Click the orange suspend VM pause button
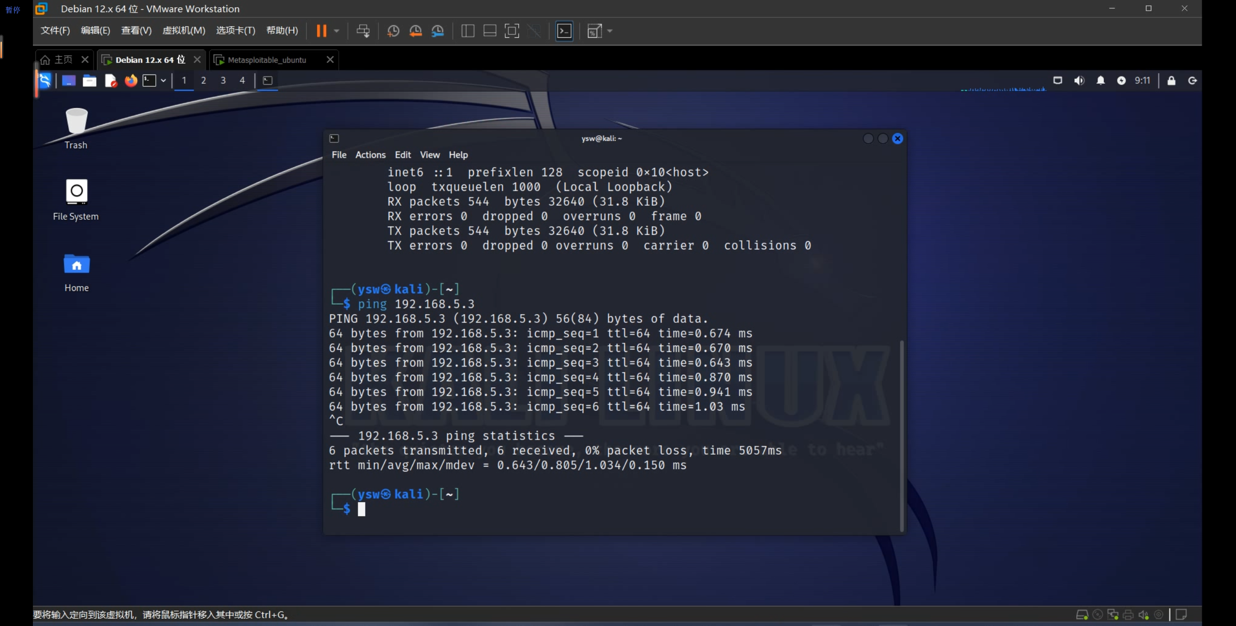 coord(321,31)
